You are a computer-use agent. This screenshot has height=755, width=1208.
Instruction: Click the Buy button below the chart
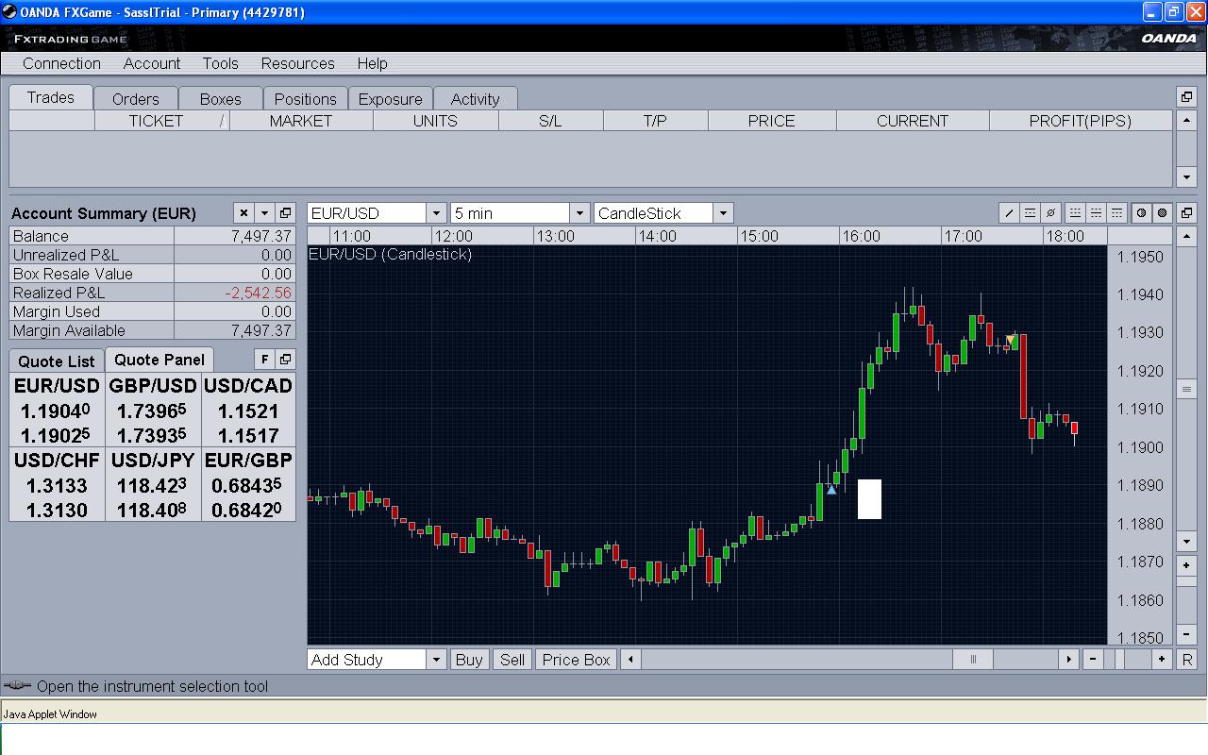pyautogui.click(x=469, y=660)
